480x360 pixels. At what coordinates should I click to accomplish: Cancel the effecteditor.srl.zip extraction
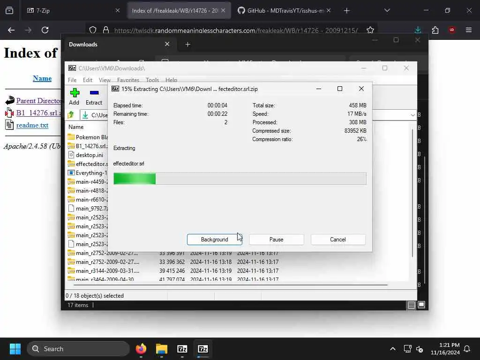(338, 240)
